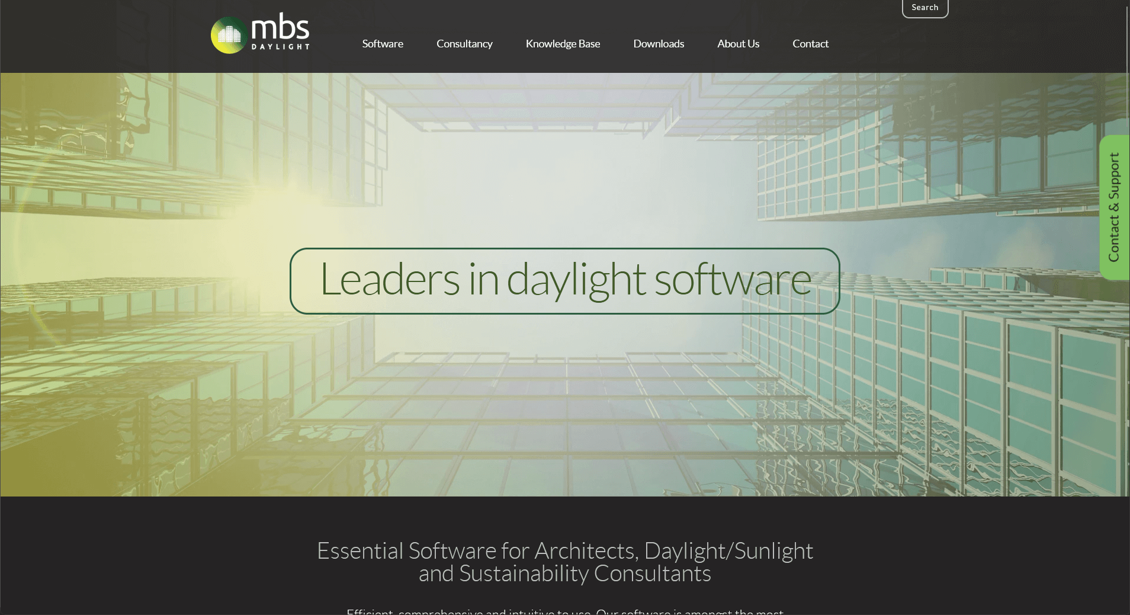Visit the About Us page
The height and width of the screenshot is (615, 1130).
click(738, 44)
